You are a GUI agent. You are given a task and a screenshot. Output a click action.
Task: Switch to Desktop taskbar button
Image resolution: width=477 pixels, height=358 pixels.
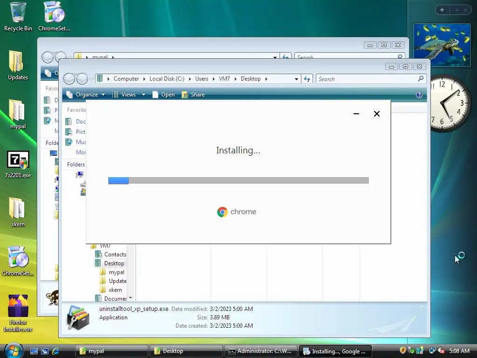pyautogui.click(x=185, y=351)
